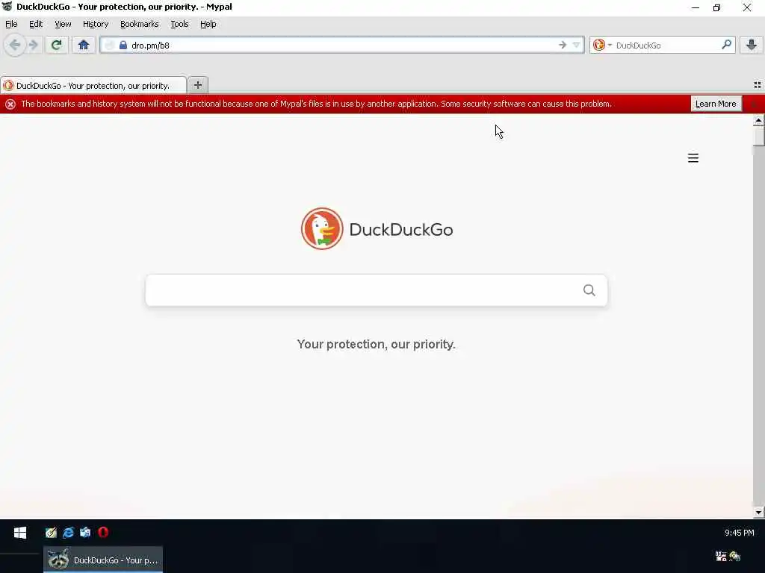
Task: Click the Mypal raccoon icon in title bar
Action: click(x=7, y=7)
